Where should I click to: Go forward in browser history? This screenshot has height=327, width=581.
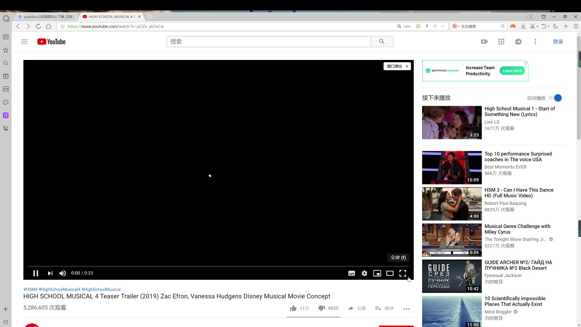(28, 26)
